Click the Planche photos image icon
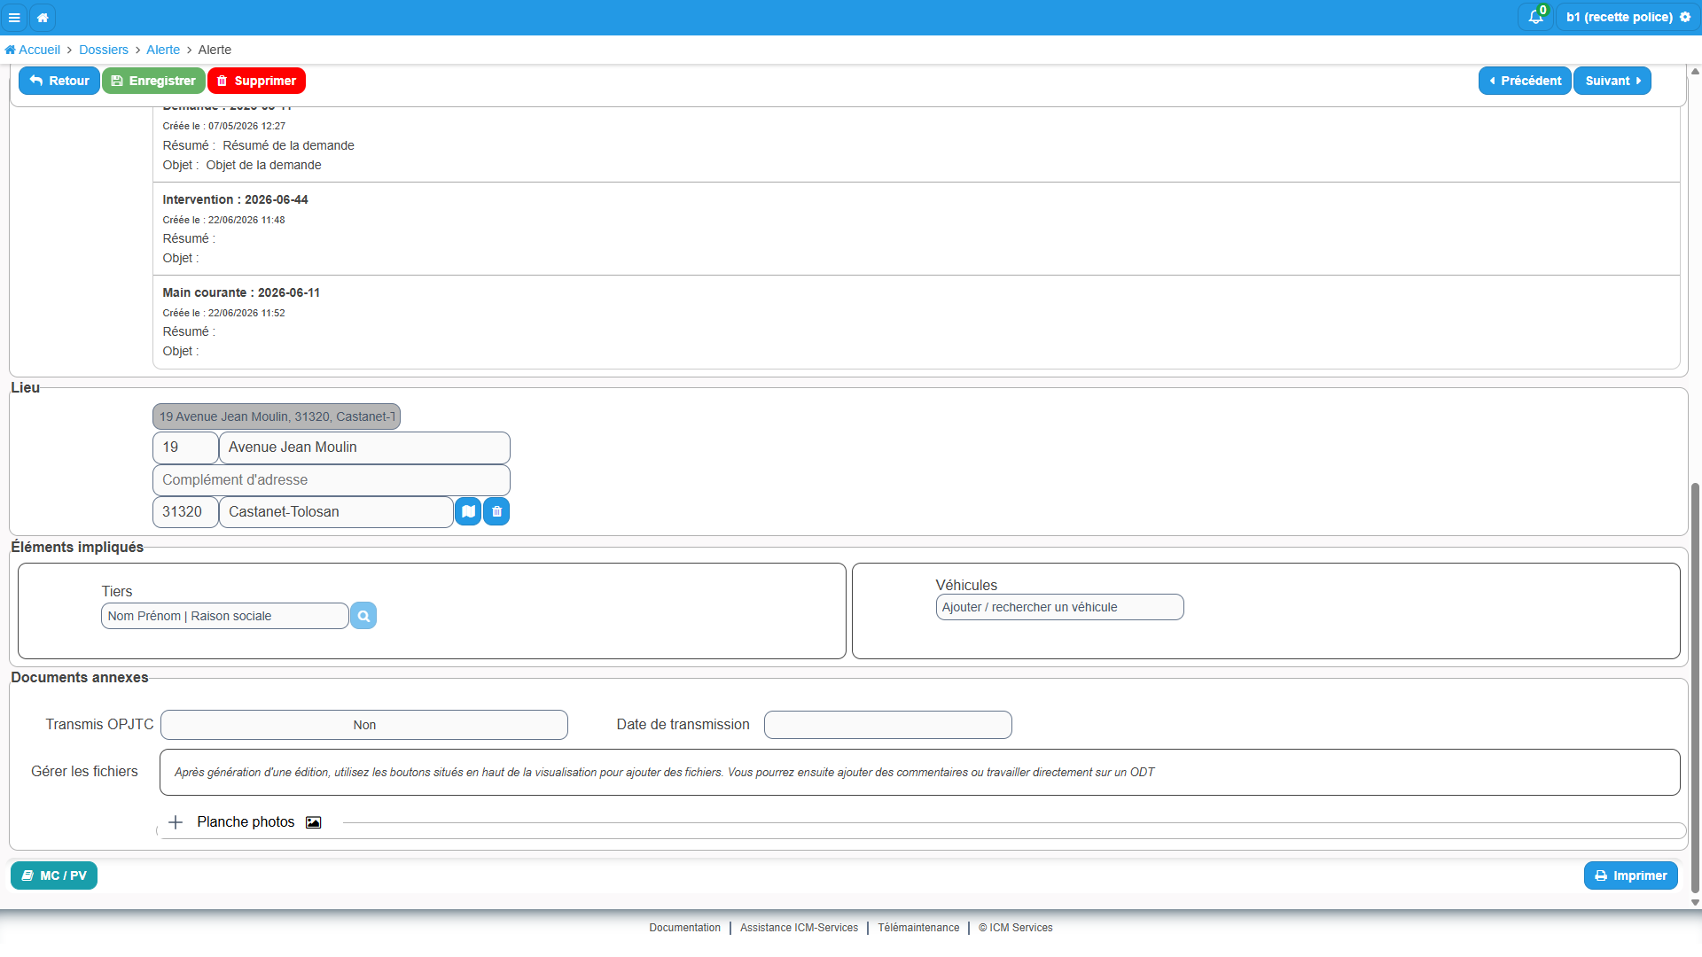 tap(314, 822)
